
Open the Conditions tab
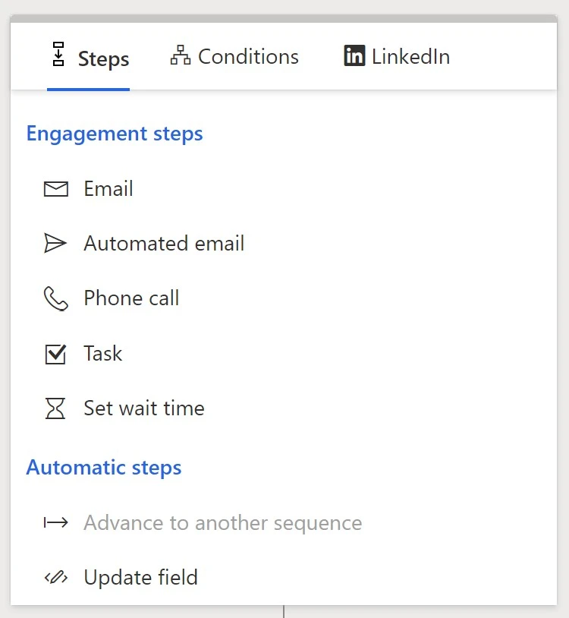(x=248, y=57)
